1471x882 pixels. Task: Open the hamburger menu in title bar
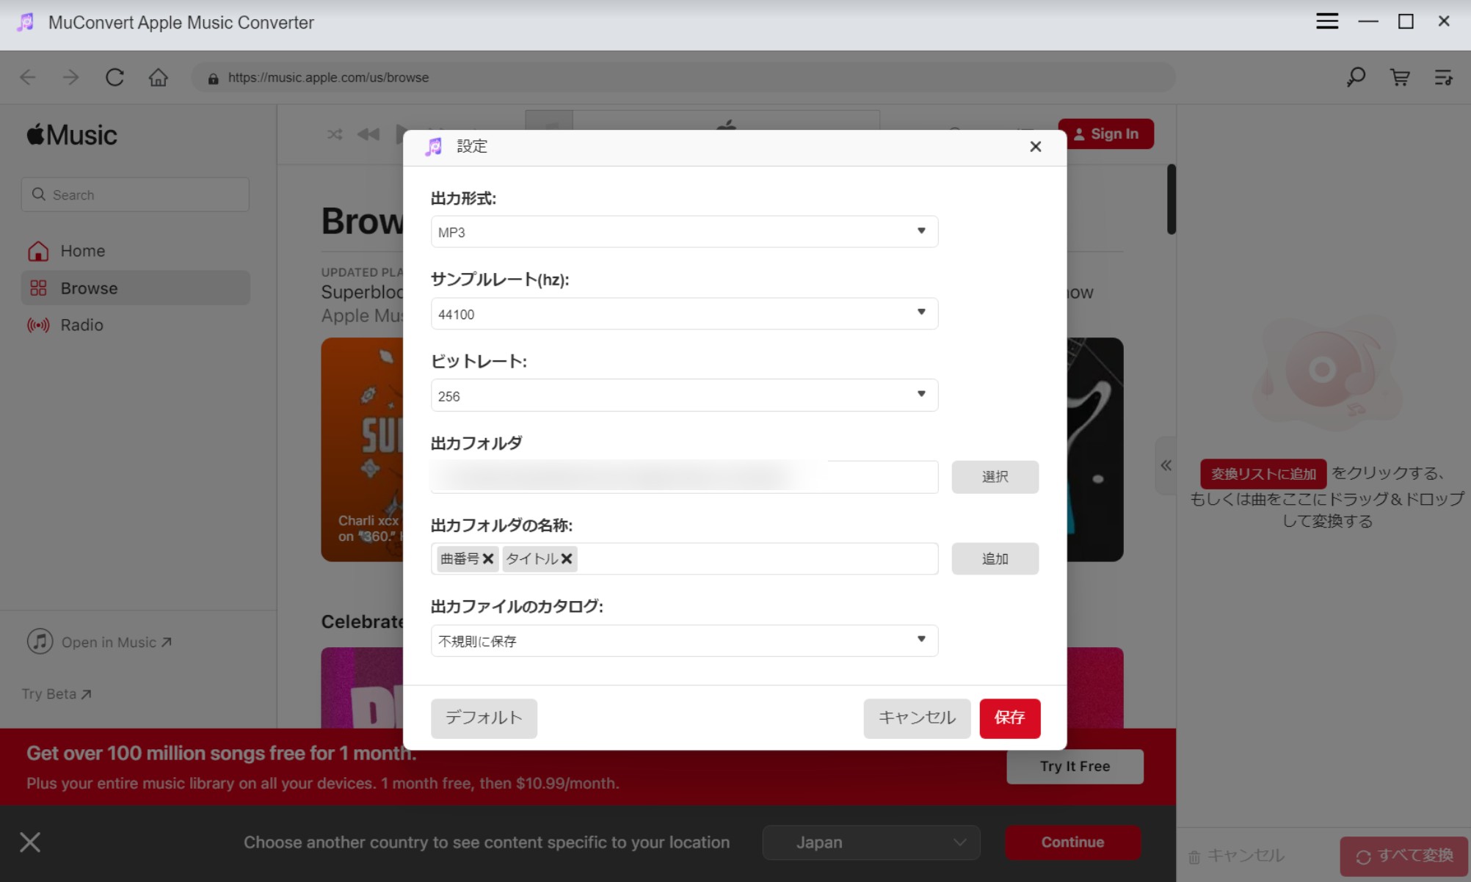[1326, 21]
